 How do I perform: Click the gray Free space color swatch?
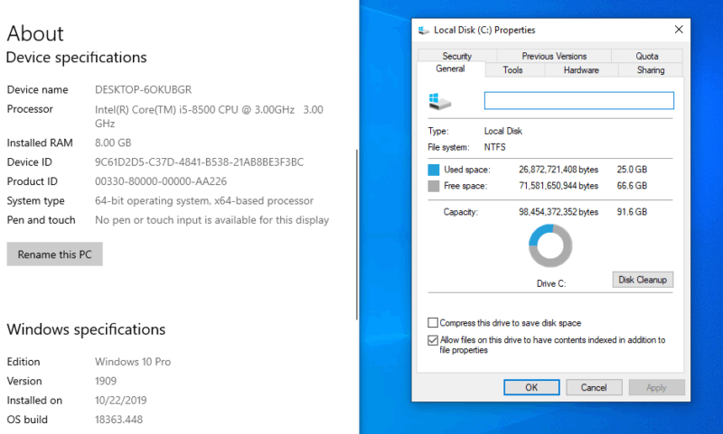coord(434,186)
